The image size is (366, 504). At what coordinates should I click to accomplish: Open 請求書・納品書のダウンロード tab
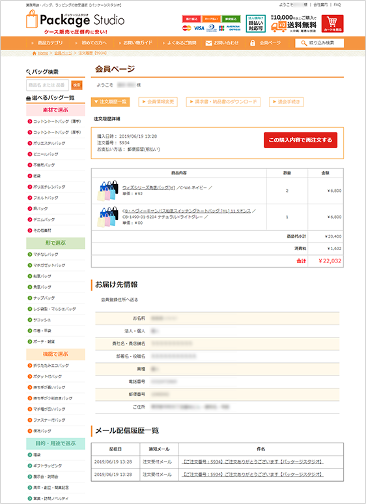[x=223, y=102]
